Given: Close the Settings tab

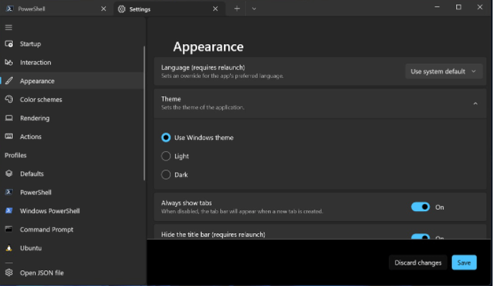Looking at the screenshot, I should point(215,9).
